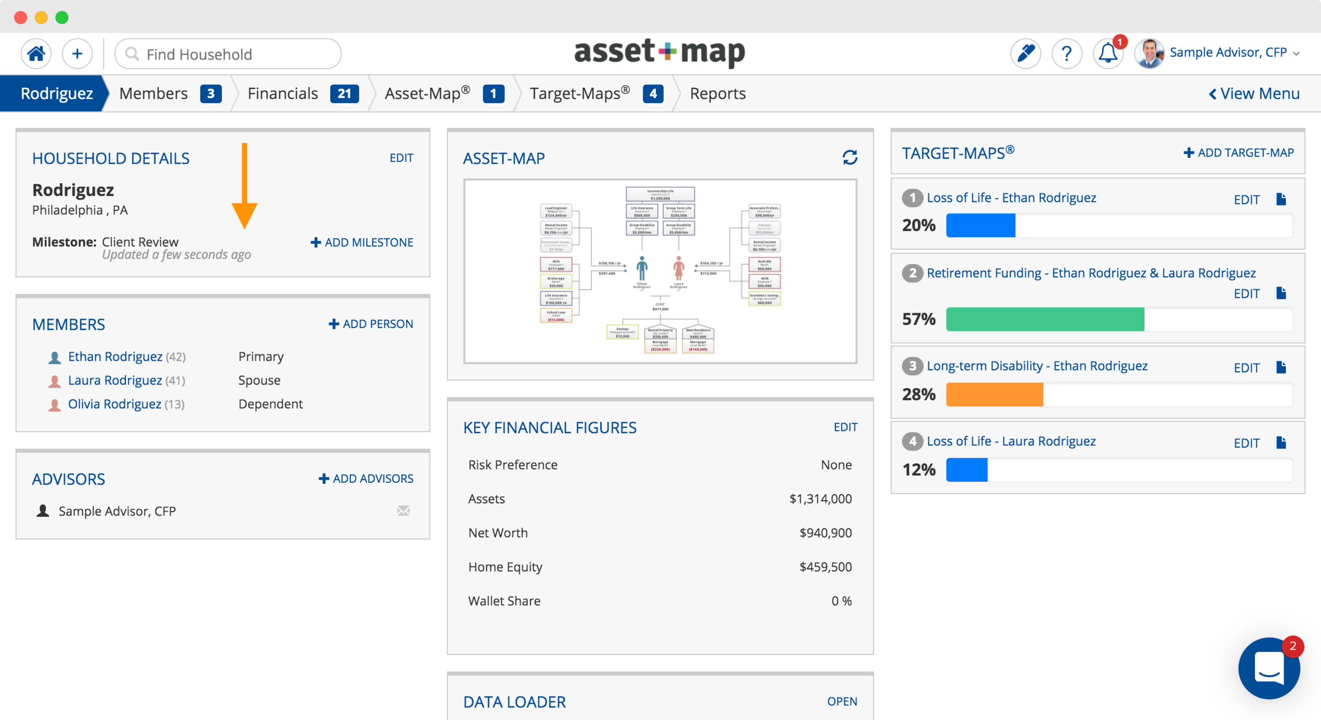Email Sample Advisor via envelope icon
This screenshot has height=720, width=1321.
tap(403, 511)
